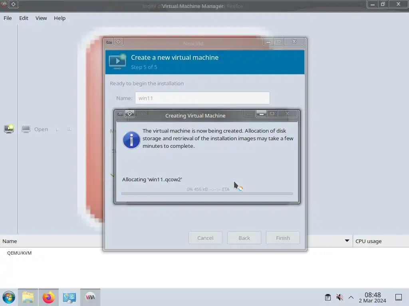Open the clipboard tray icon

click(328, 297)
